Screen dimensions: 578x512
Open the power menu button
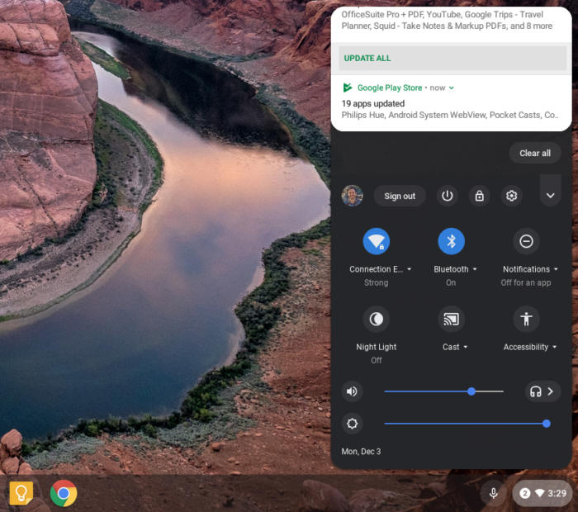[448, 196]
